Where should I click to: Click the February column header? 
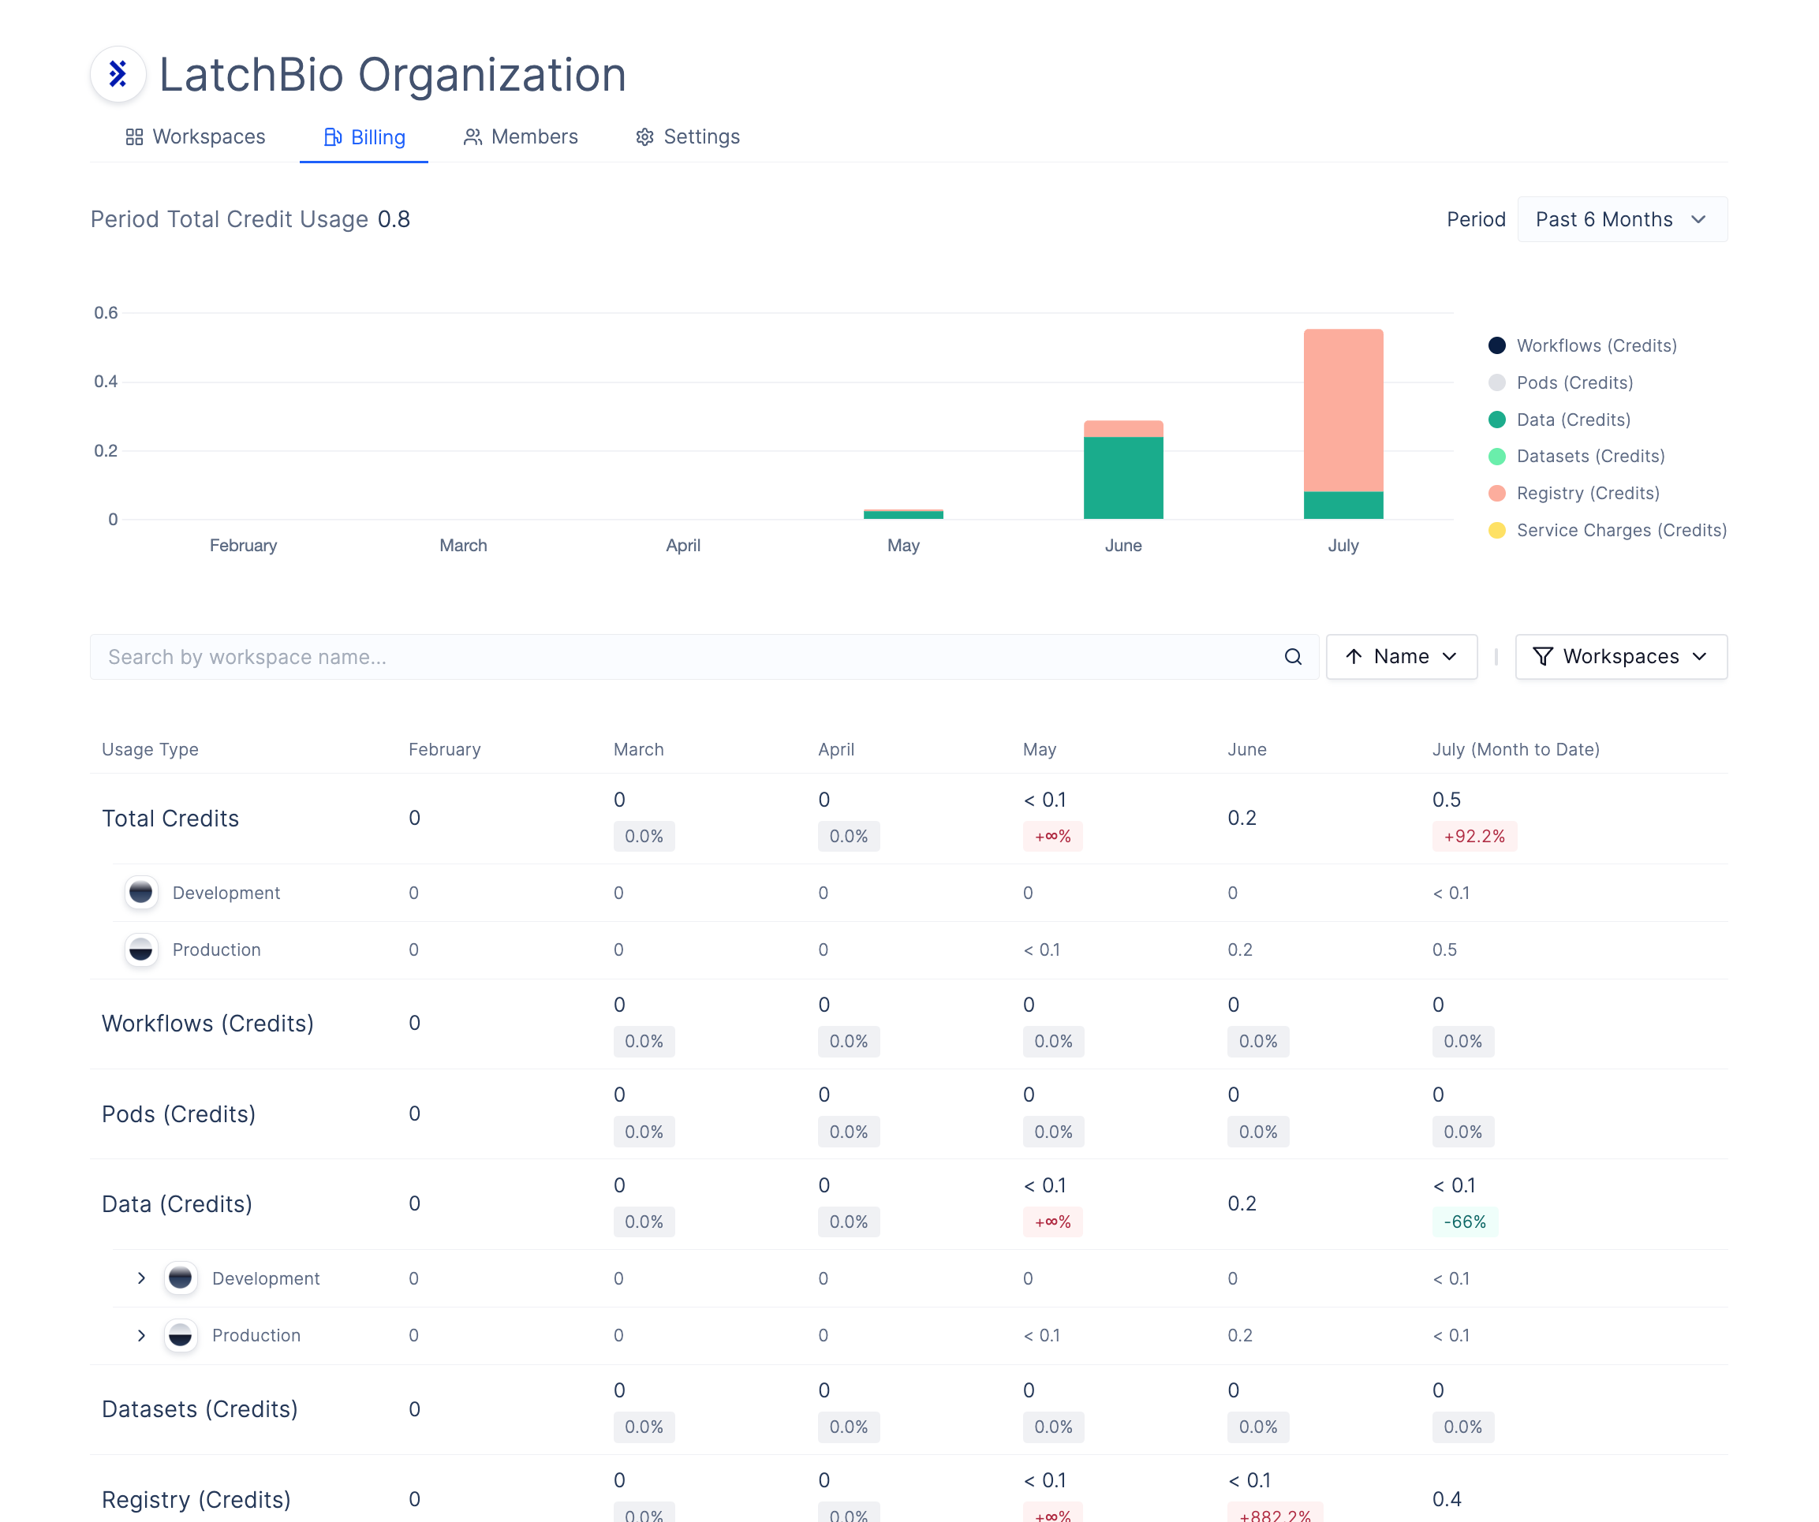pyautogui.click(x=444, y=749)
